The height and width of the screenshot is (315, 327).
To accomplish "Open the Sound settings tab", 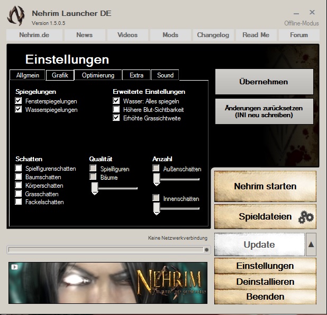I will [165, 75].
